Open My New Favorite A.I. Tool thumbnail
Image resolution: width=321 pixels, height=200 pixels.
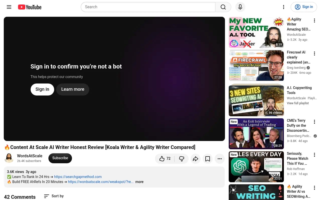[x=256, y=32]
